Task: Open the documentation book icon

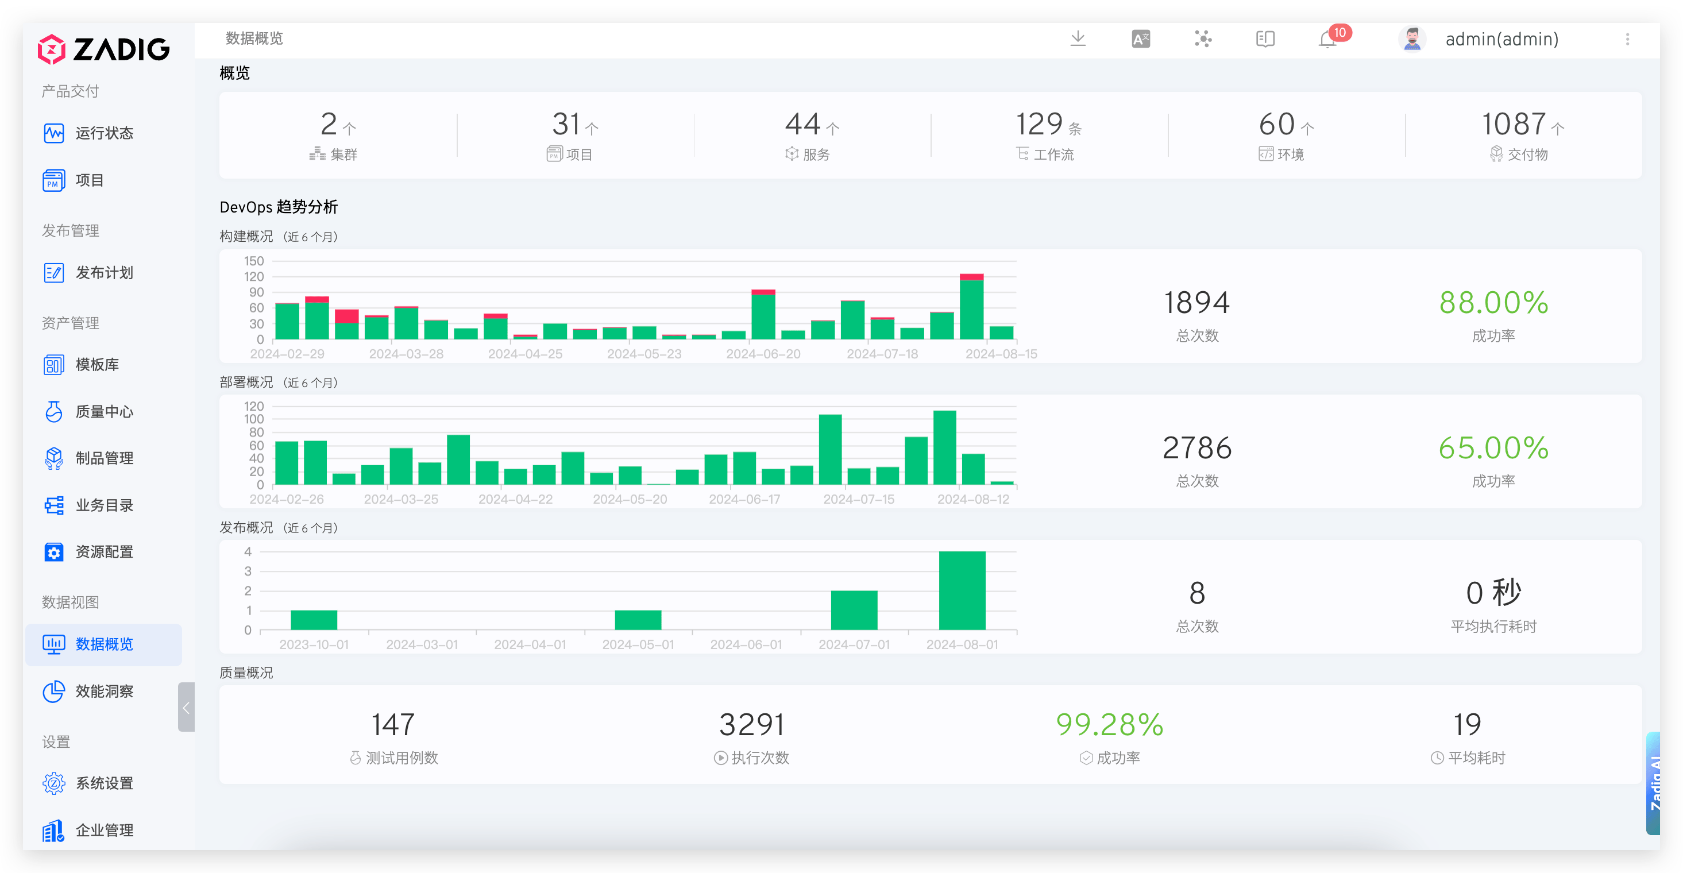Action: 1265,39
